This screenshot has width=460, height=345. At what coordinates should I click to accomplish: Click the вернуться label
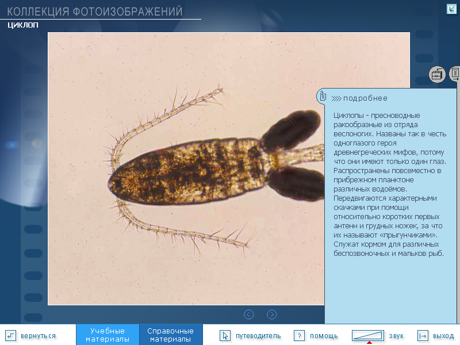pyautogui.click(x=38, y=336)
